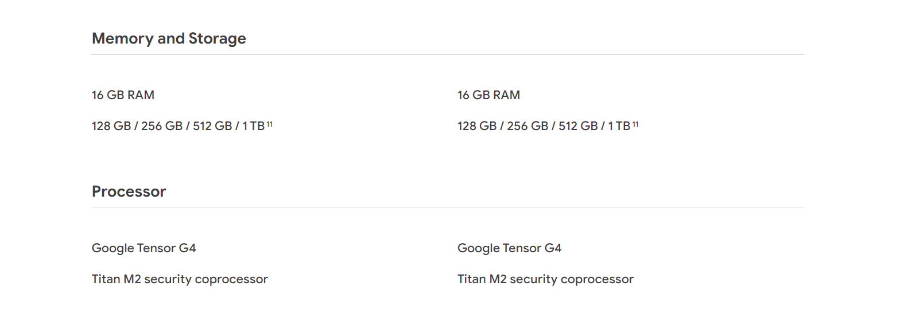The width and height of the screenshot is (900, 317).
Task: Click the Memory and Storage heading
Action: (x=169, y=38)
